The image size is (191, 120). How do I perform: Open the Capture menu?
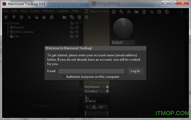click(63, 11)
